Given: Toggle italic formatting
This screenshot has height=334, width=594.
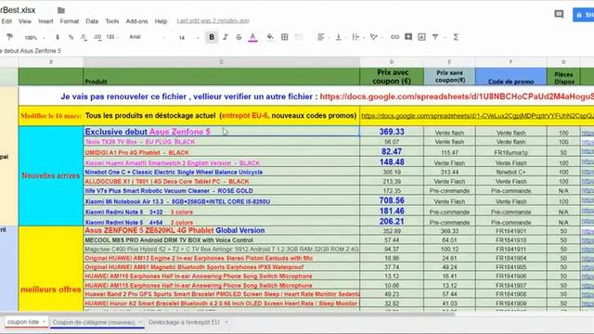Looking at the screenshot, I should click(226, 37).
